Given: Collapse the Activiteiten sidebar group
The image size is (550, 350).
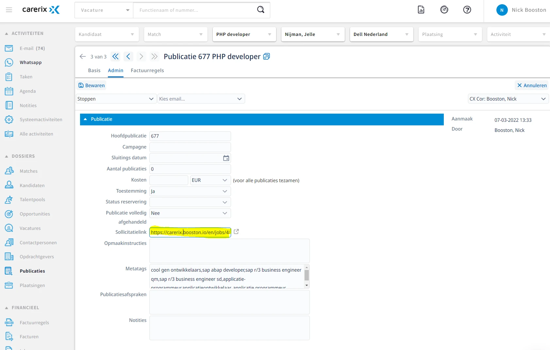Looking at the screenshot, I should coord(7,34).
